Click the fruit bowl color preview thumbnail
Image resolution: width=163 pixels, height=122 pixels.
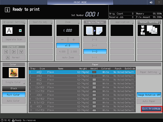tap(14, 73)
